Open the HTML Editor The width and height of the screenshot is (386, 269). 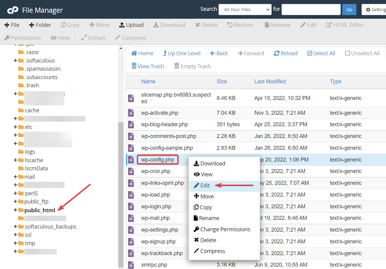click(x=345, y=25)
